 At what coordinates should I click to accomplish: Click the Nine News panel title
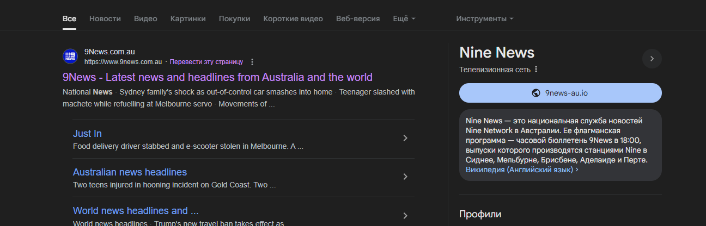[x=497, y=53]
